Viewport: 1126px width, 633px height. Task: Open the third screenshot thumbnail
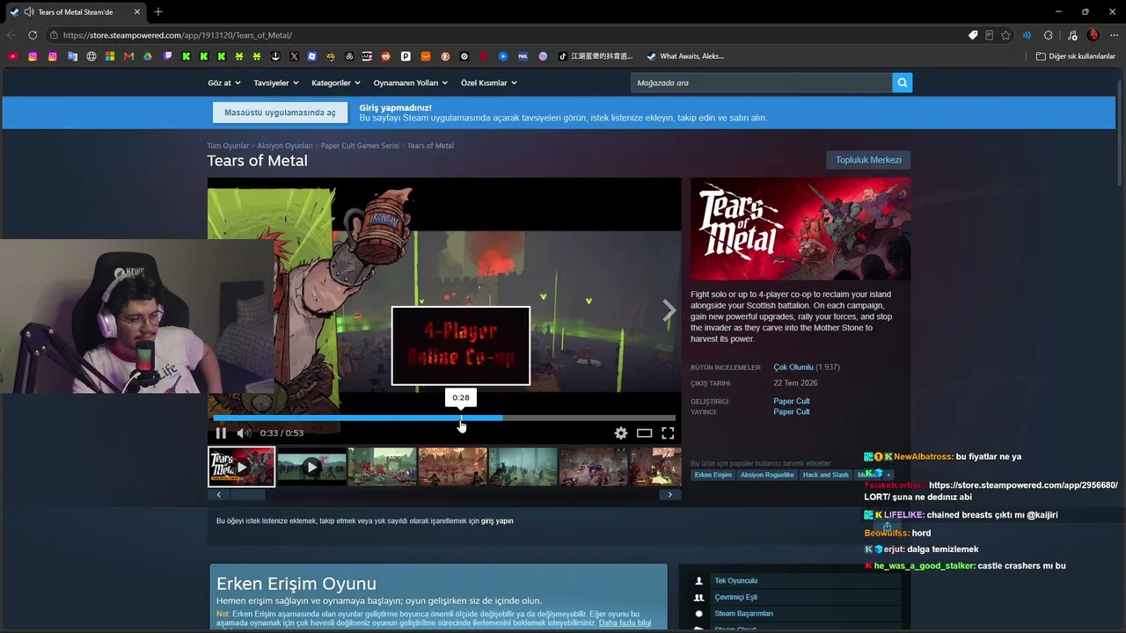coord(382,467)
